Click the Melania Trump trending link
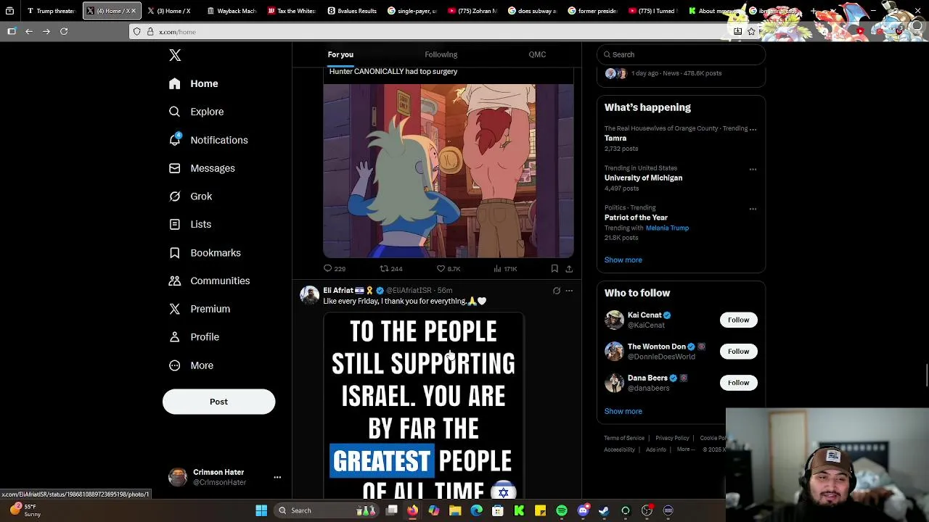 point(667,228)
